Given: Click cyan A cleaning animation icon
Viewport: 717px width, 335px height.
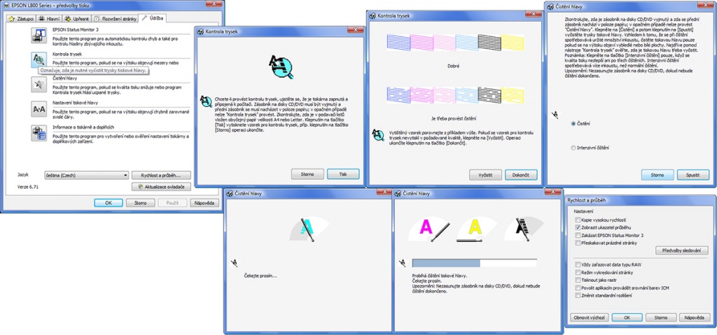Looking at the screenshot, I should pos(309,229).
